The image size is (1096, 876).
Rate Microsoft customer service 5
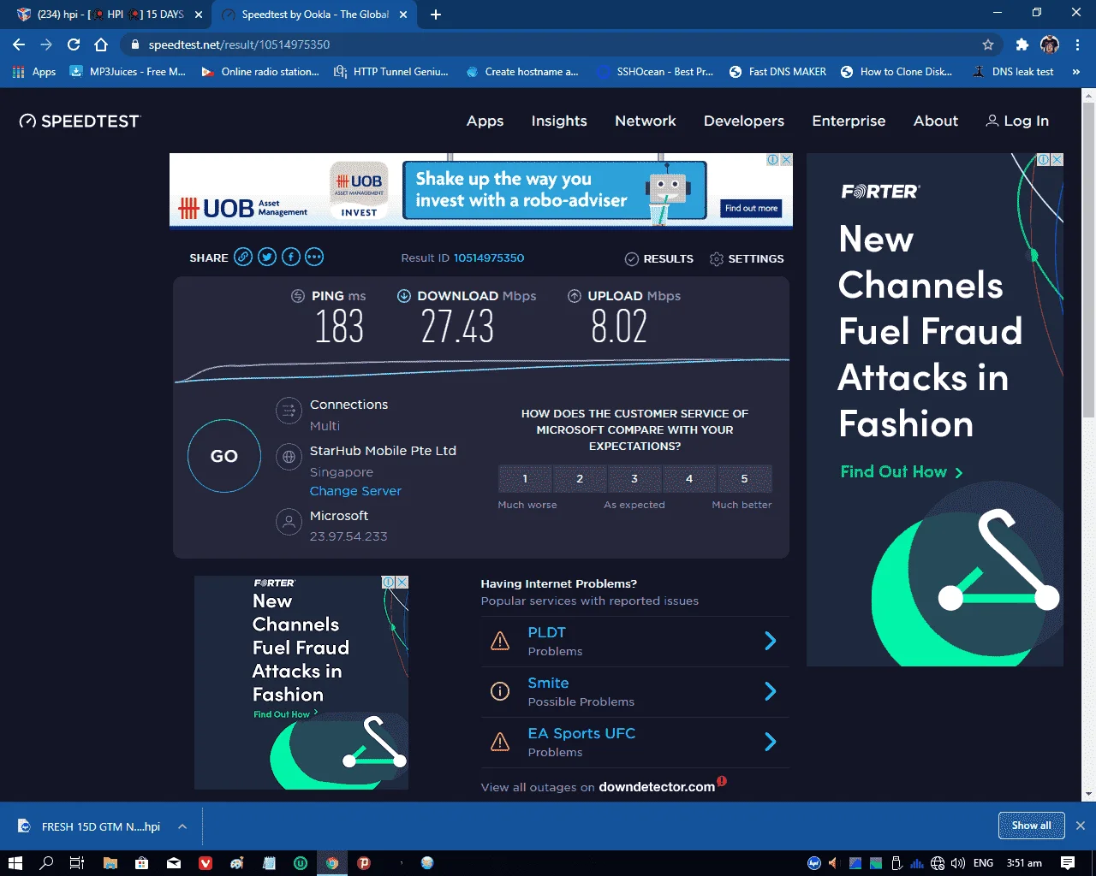(744, 479)
